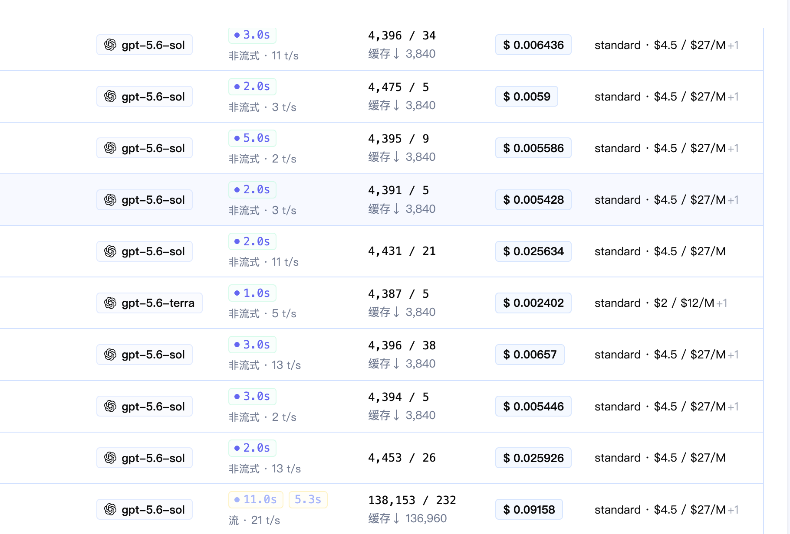This screenshot has width=790, height=534.
Task: Click the +1 badge in the $0.006436 row
Action: (734, 45)
